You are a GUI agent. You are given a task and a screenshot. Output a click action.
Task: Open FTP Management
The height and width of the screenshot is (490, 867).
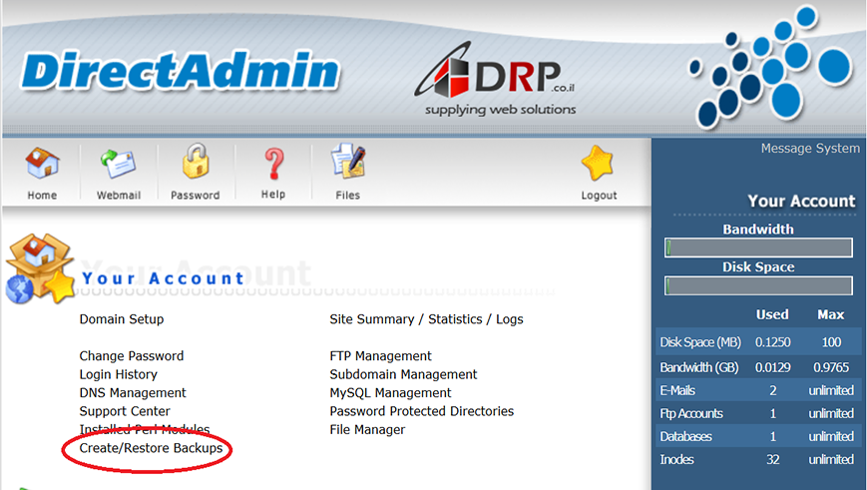click(x=380, y=356)
